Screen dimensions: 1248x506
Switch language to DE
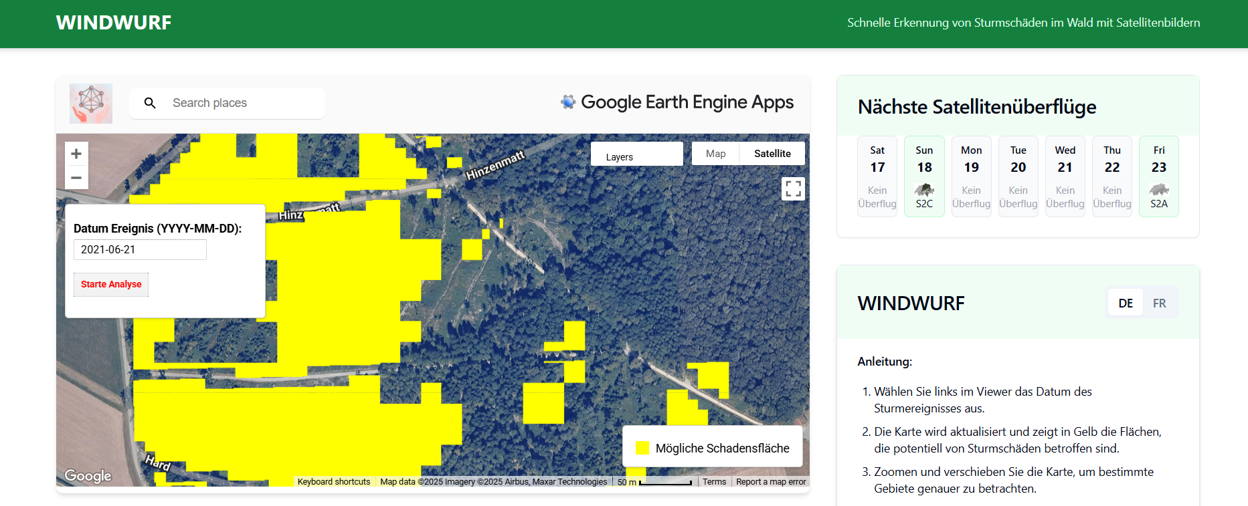pos(1126,303)
